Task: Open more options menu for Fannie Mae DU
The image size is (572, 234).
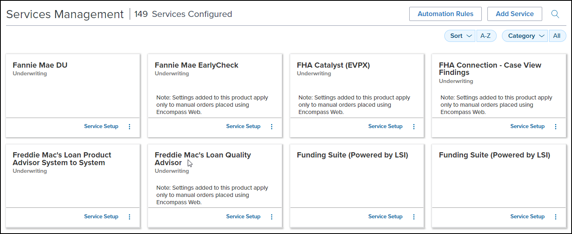Action: [x=129, y=126]
